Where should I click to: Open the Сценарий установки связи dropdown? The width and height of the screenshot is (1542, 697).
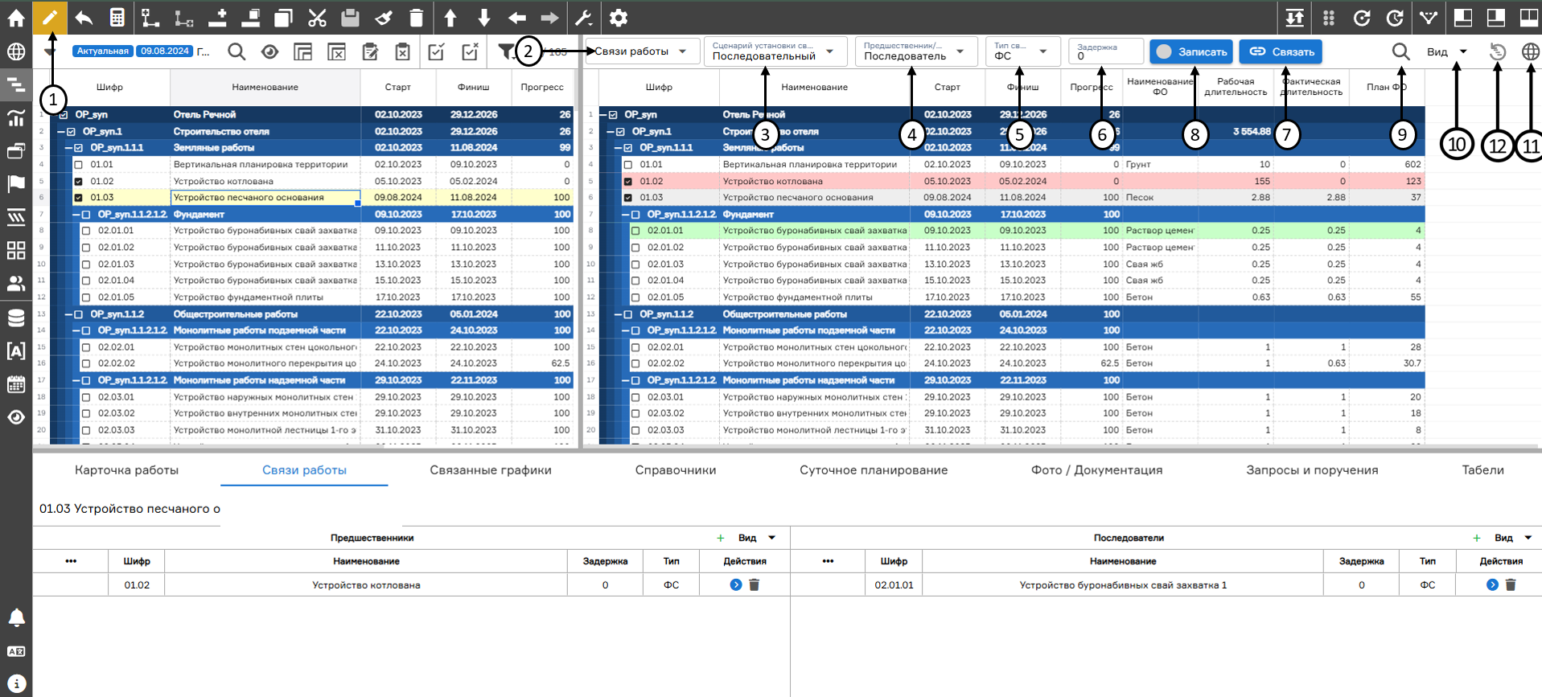775,51
